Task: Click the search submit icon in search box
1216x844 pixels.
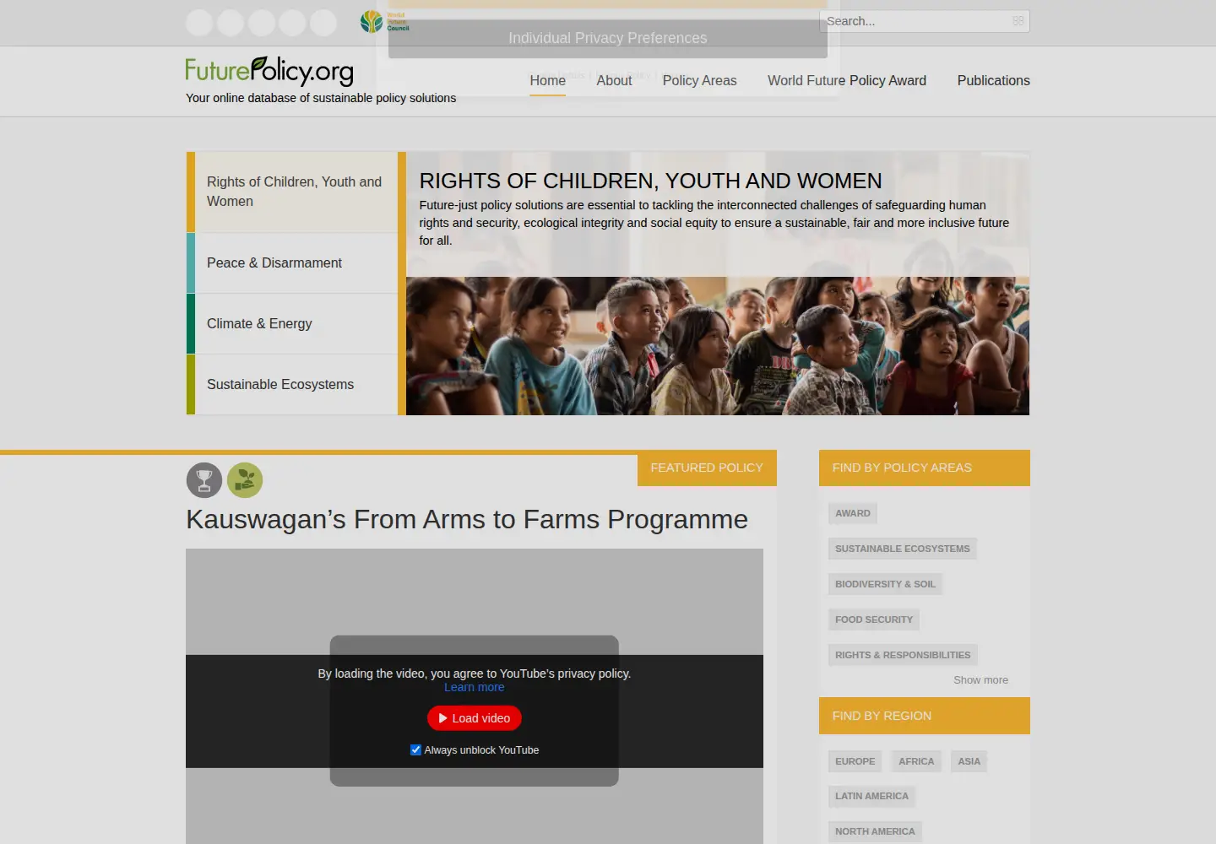Action: [x=1018, y=21]
